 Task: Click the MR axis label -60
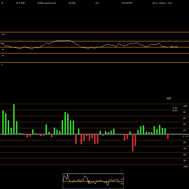[x=184, y=155]
